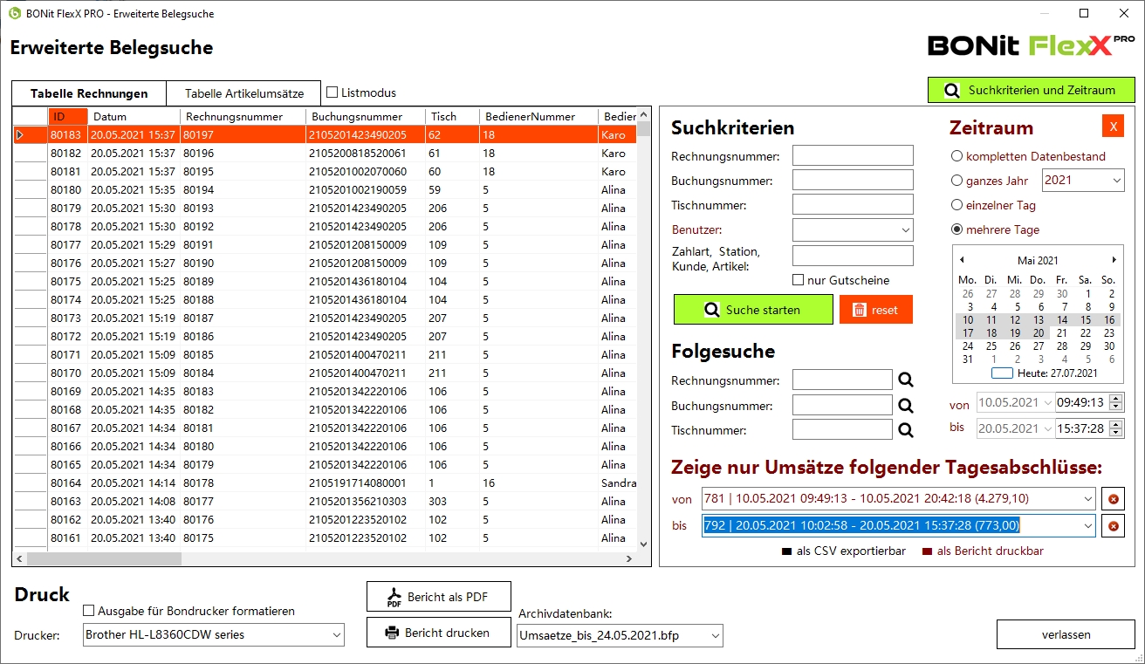Switch to 'Tabelle Rechnungen' tab
The width and height of the screenshot is (1145, 664).
[89, 93]
